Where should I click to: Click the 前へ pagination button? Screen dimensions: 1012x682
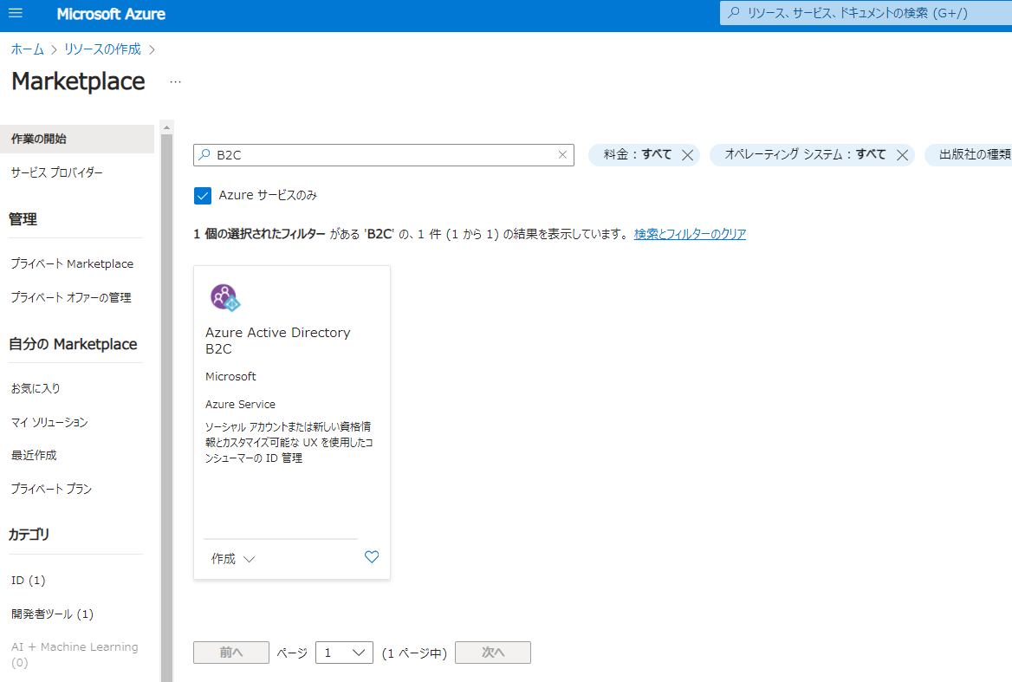click(231, 653)
